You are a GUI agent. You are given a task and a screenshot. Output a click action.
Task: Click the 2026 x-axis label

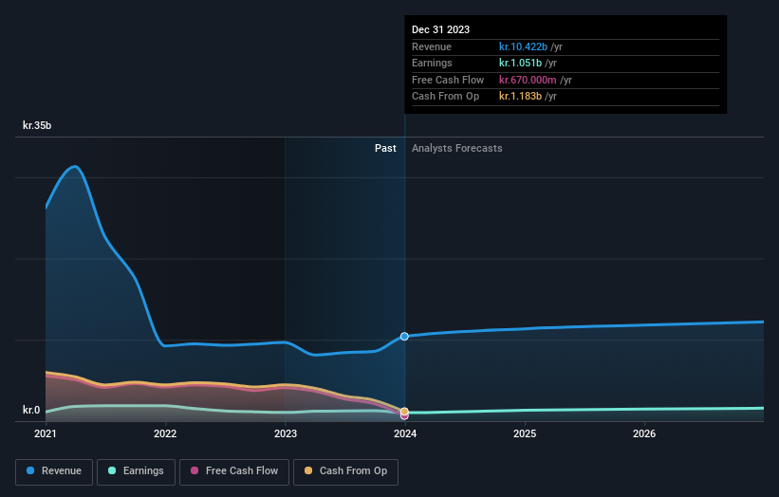coord(644,434)
